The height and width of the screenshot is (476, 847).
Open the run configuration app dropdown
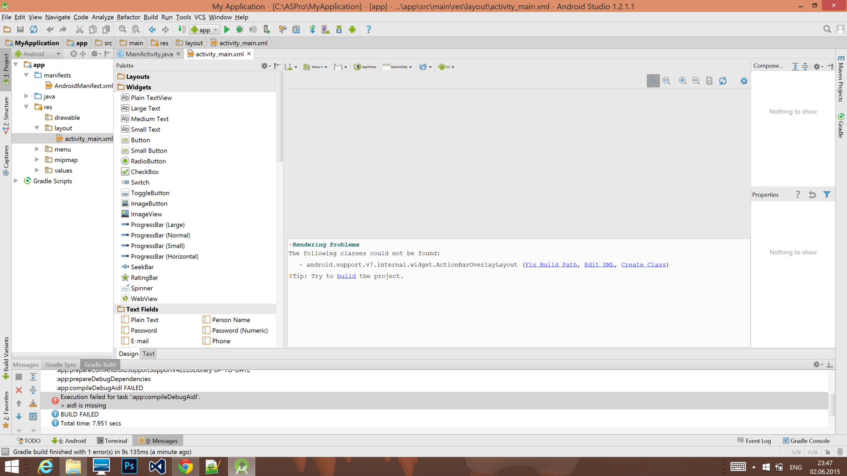[204, 30]
